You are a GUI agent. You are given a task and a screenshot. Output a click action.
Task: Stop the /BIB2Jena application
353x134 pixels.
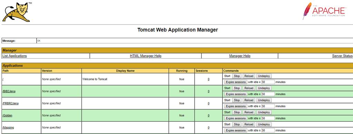pos(237,88)
